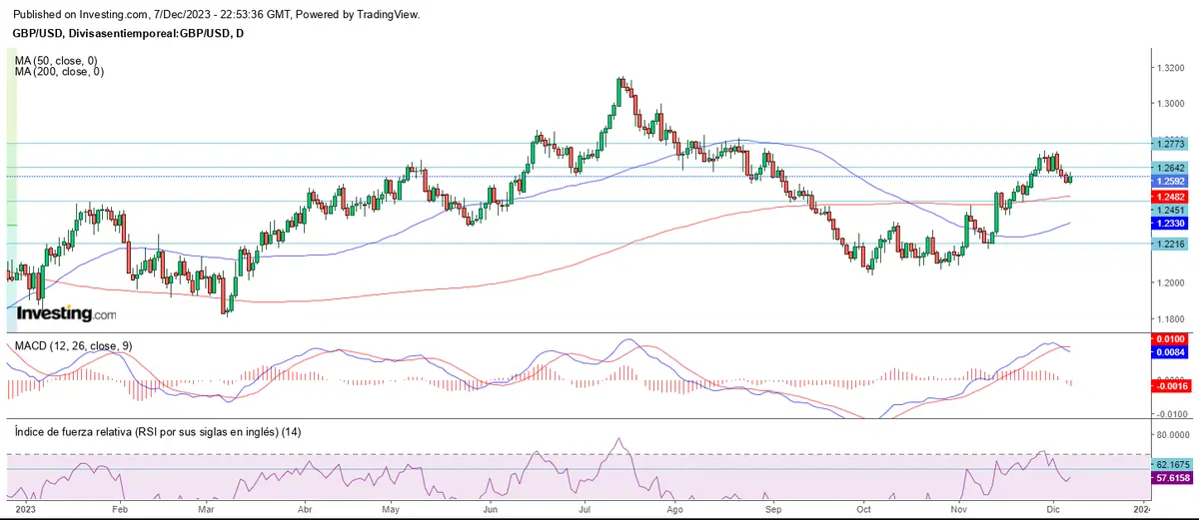This screenshot has width=1199, height=520.
Task: Select the red 1.2482 MA 200 price tag
Action: (x=1169, y=198)
